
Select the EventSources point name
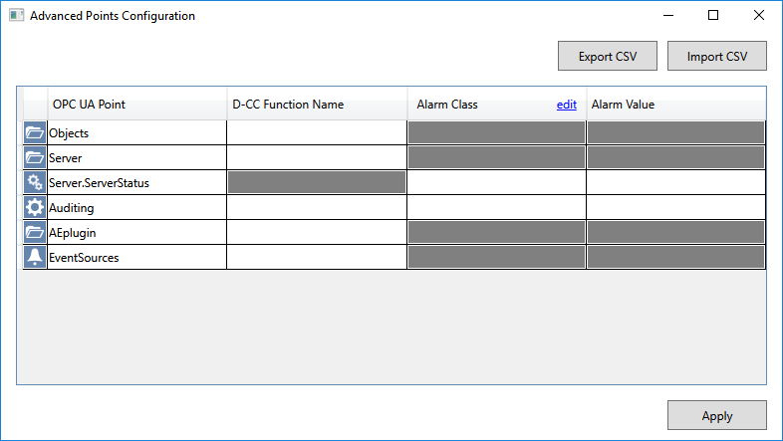(x=83, y=257)
